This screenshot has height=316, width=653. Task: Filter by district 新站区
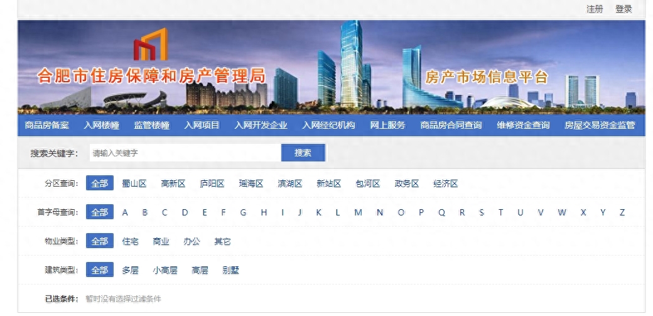(x=329, y=183)
